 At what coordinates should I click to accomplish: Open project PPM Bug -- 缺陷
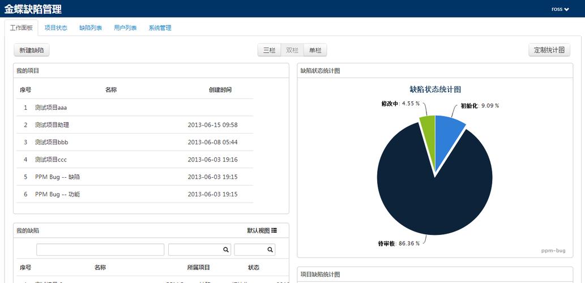click(x=57, y=177)
